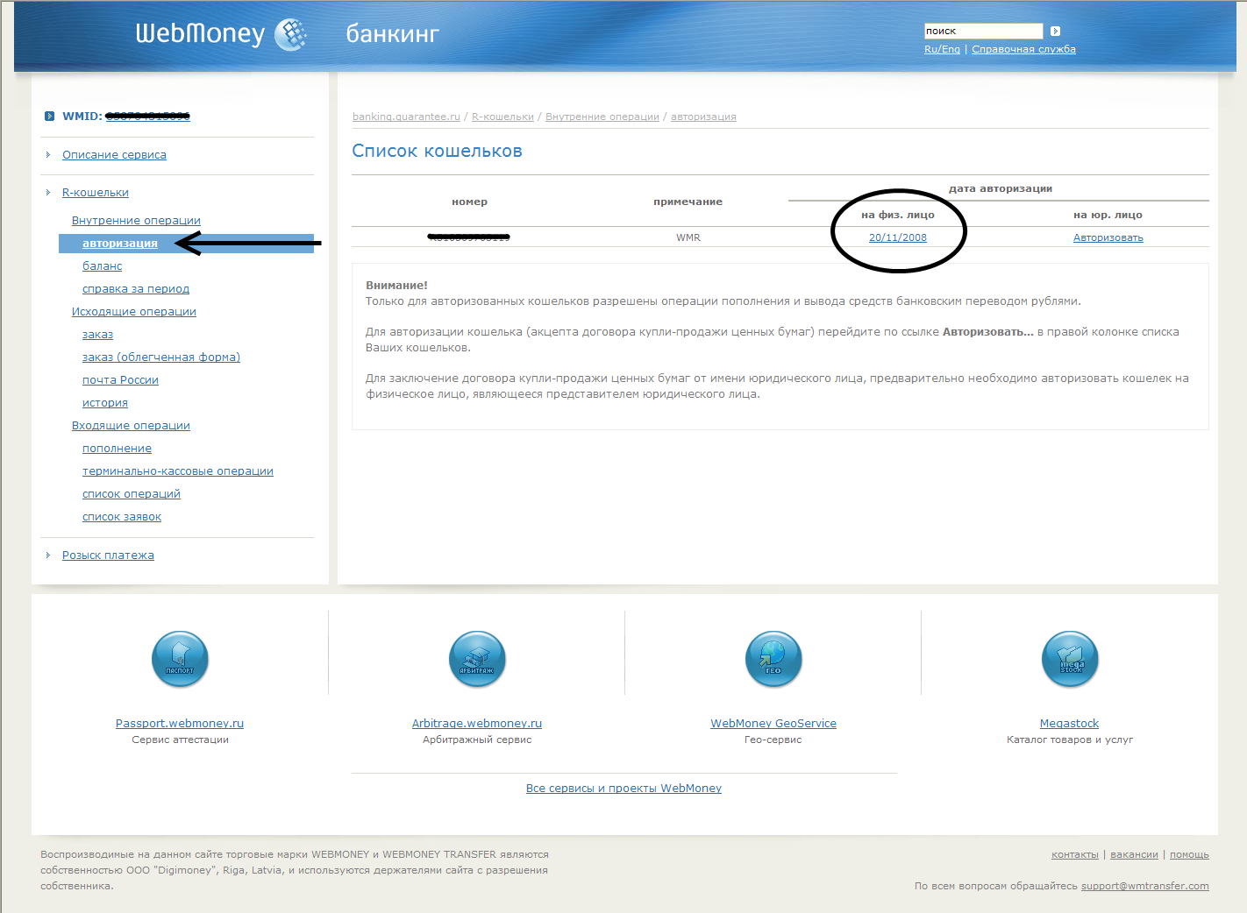Open справка за период sidebar item

coord(136,288)
